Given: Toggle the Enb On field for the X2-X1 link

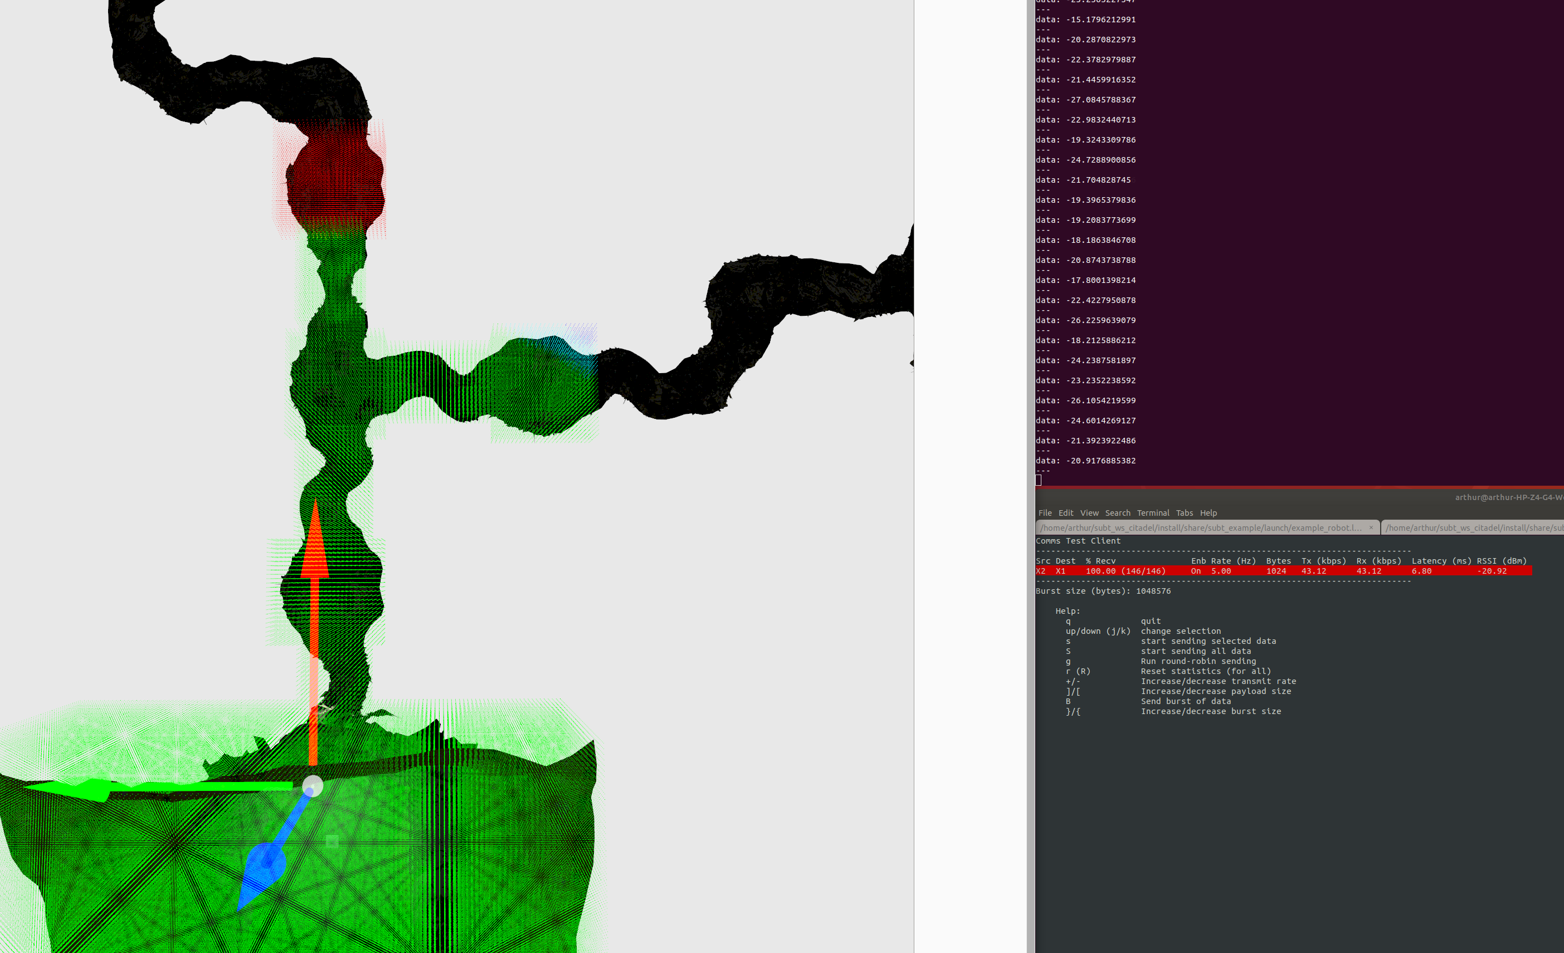Looking at the screenshot, I should 1196,571.
